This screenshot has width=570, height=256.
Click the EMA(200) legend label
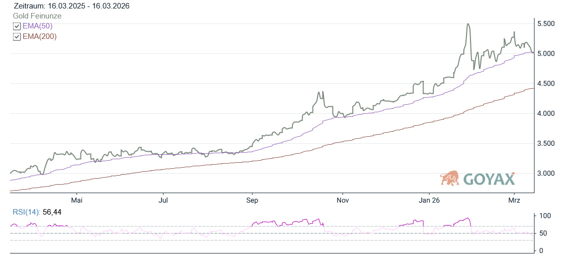coord(39,36)
